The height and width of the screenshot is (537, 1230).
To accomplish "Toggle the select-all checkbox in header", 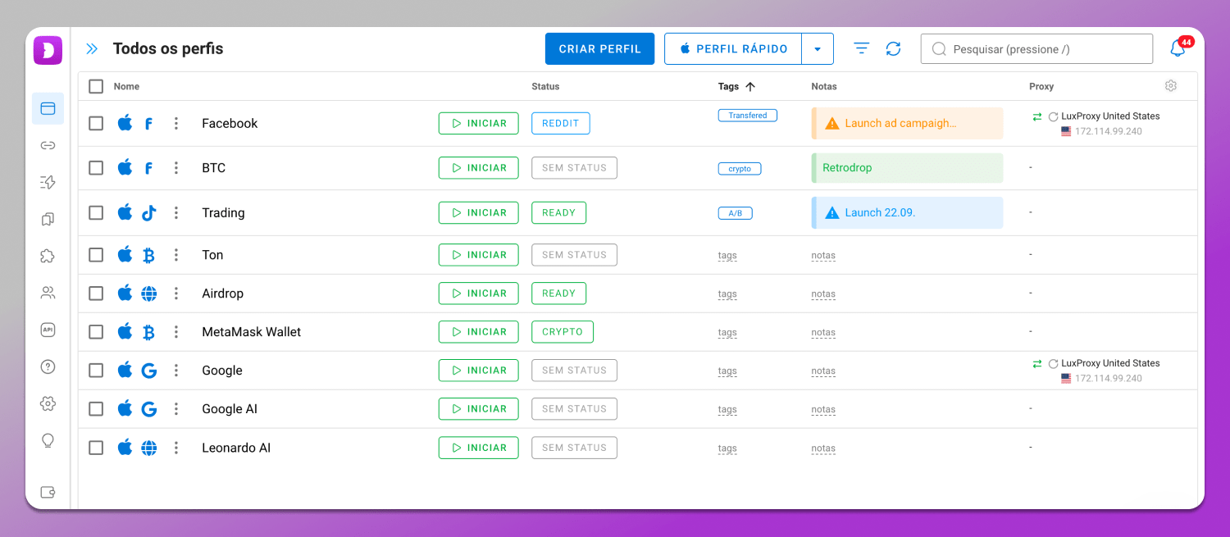I will pos(96,87).
